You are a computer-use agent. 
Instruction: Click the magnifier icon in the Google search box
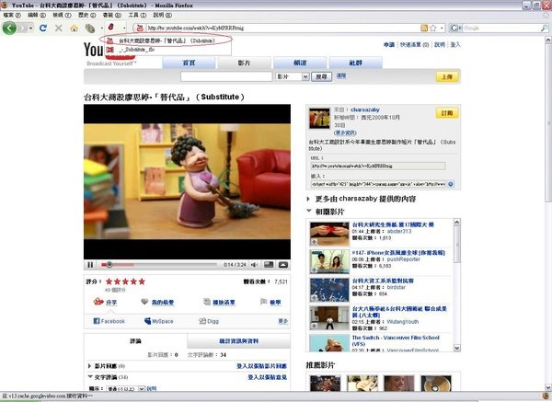point(545,28)
